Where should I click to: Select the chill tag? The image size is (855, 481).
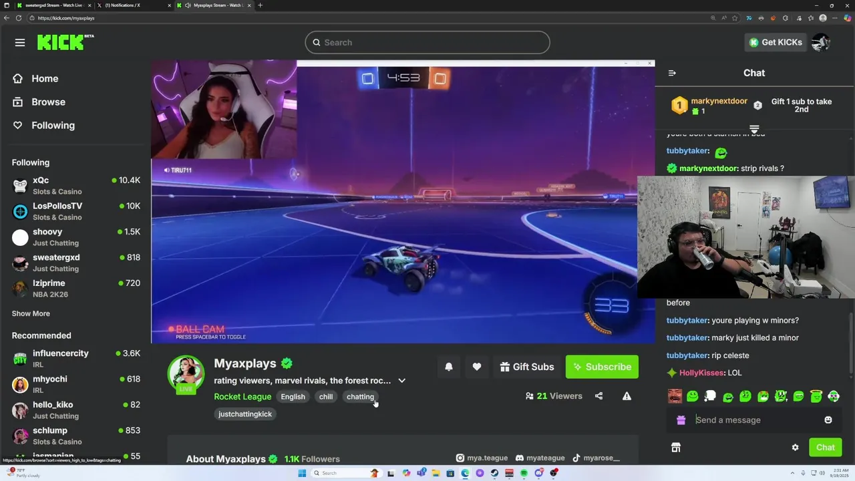tap(326, 397)
